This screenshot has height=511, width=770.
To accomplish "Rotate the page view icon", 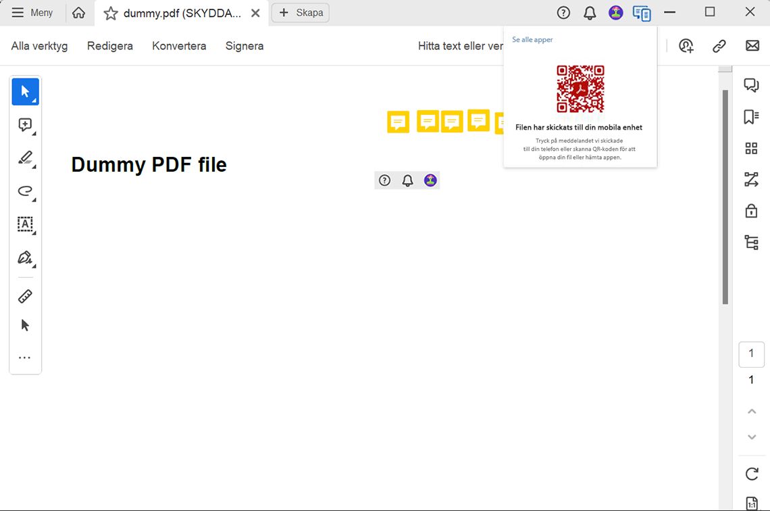I will (x=752, y=474).
